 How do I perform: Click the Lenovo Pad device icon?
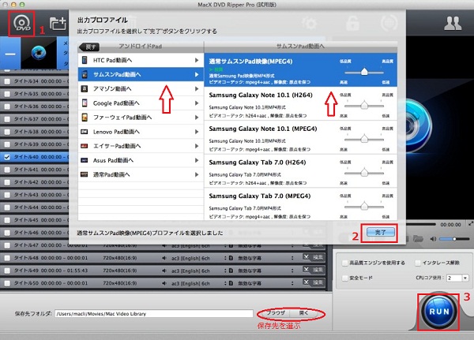point(85,132)
